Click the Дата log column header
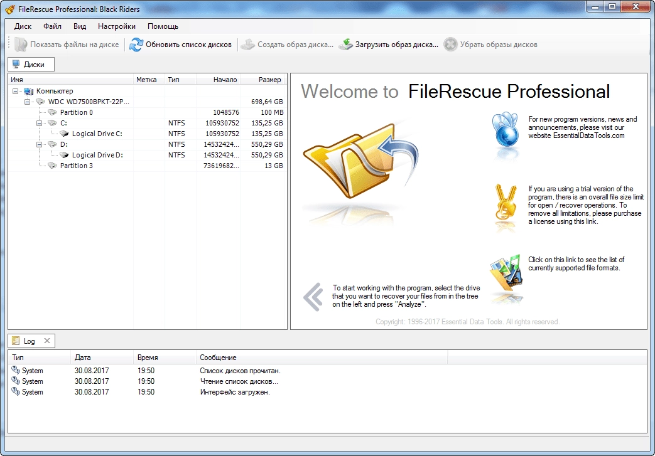The image size is (655, 456). click(102, 358)
